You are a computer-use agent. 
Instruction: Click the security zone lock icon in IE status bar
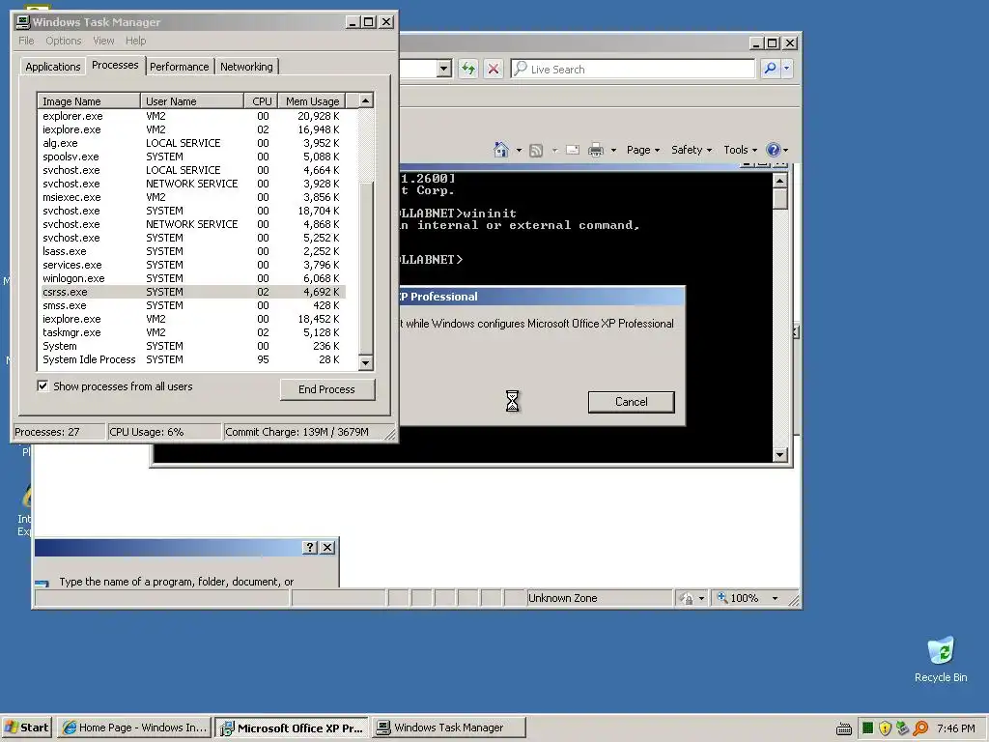688,598
